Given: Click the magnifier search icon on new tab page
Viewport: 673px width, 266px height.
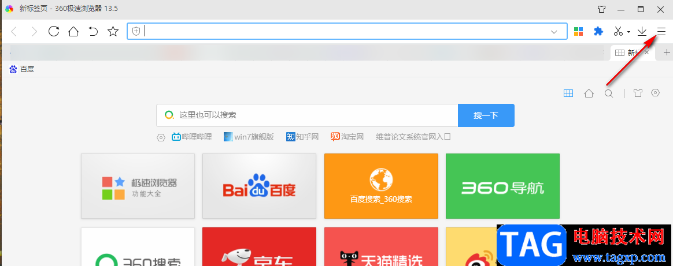Looking at the screenshot, I should [x=609, y=93].
